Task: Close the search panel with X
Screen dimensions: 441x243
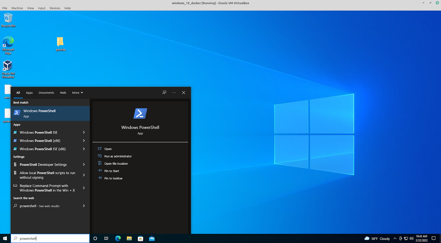Action: (x=184, y=92)
